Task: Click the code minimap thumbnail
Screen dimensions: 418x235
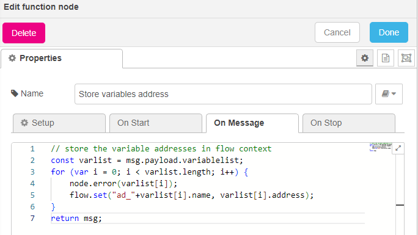Action: tap(380, 147)
